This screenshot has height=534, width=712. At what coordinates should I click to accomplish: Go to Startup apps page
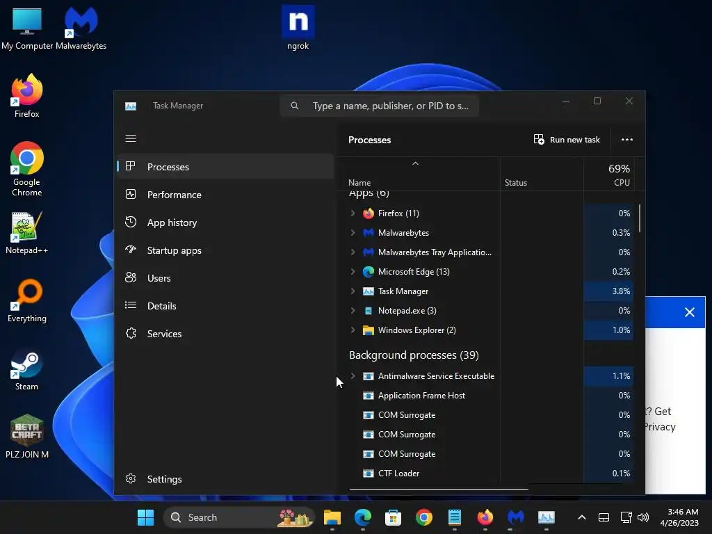(226, 250)
